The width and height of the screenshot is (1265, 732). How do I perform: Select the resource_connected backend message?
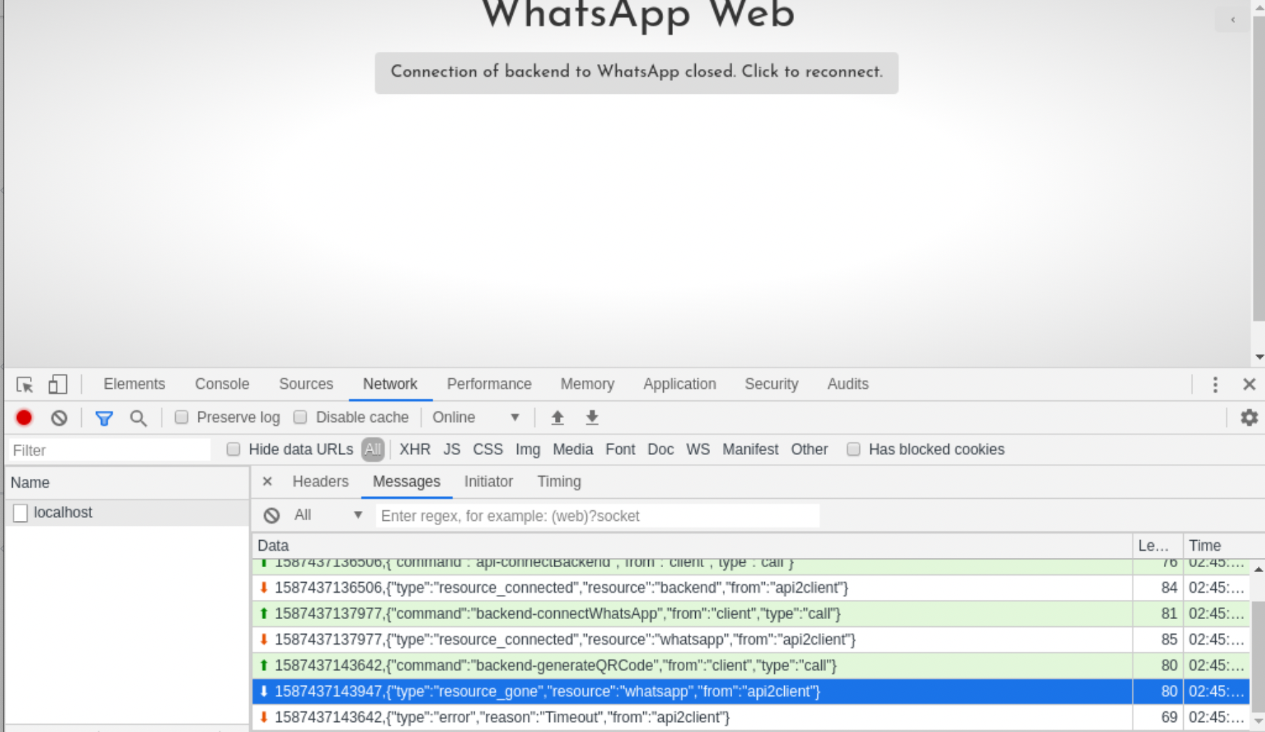pos(751,588)
